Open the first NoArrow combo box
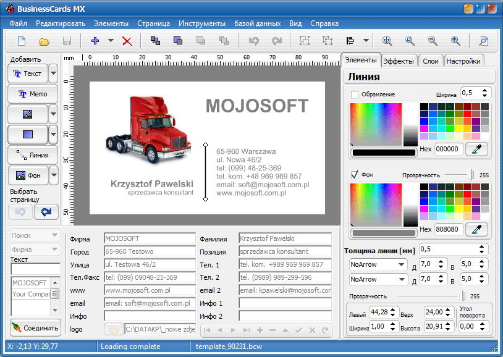The image size is (503, 357). pos(377,264)
